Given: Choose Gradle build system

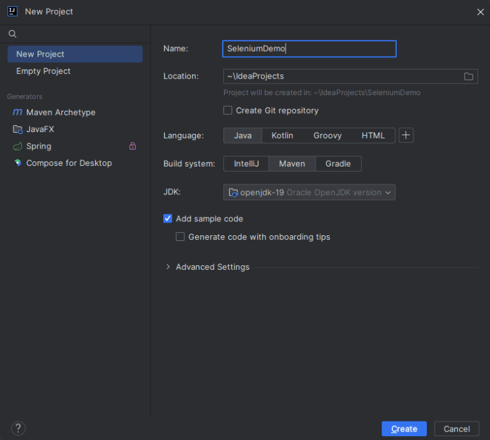Looking at the screenshot, I should click(338, 164).
